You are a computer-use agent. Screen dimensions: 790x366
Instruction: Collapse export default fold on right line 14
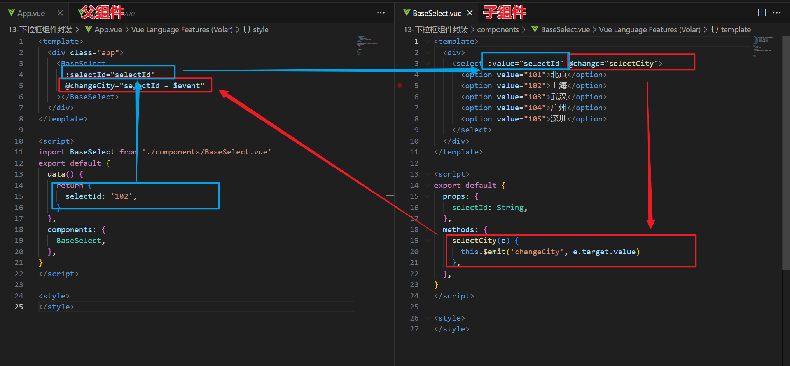(x=427, y=185)
